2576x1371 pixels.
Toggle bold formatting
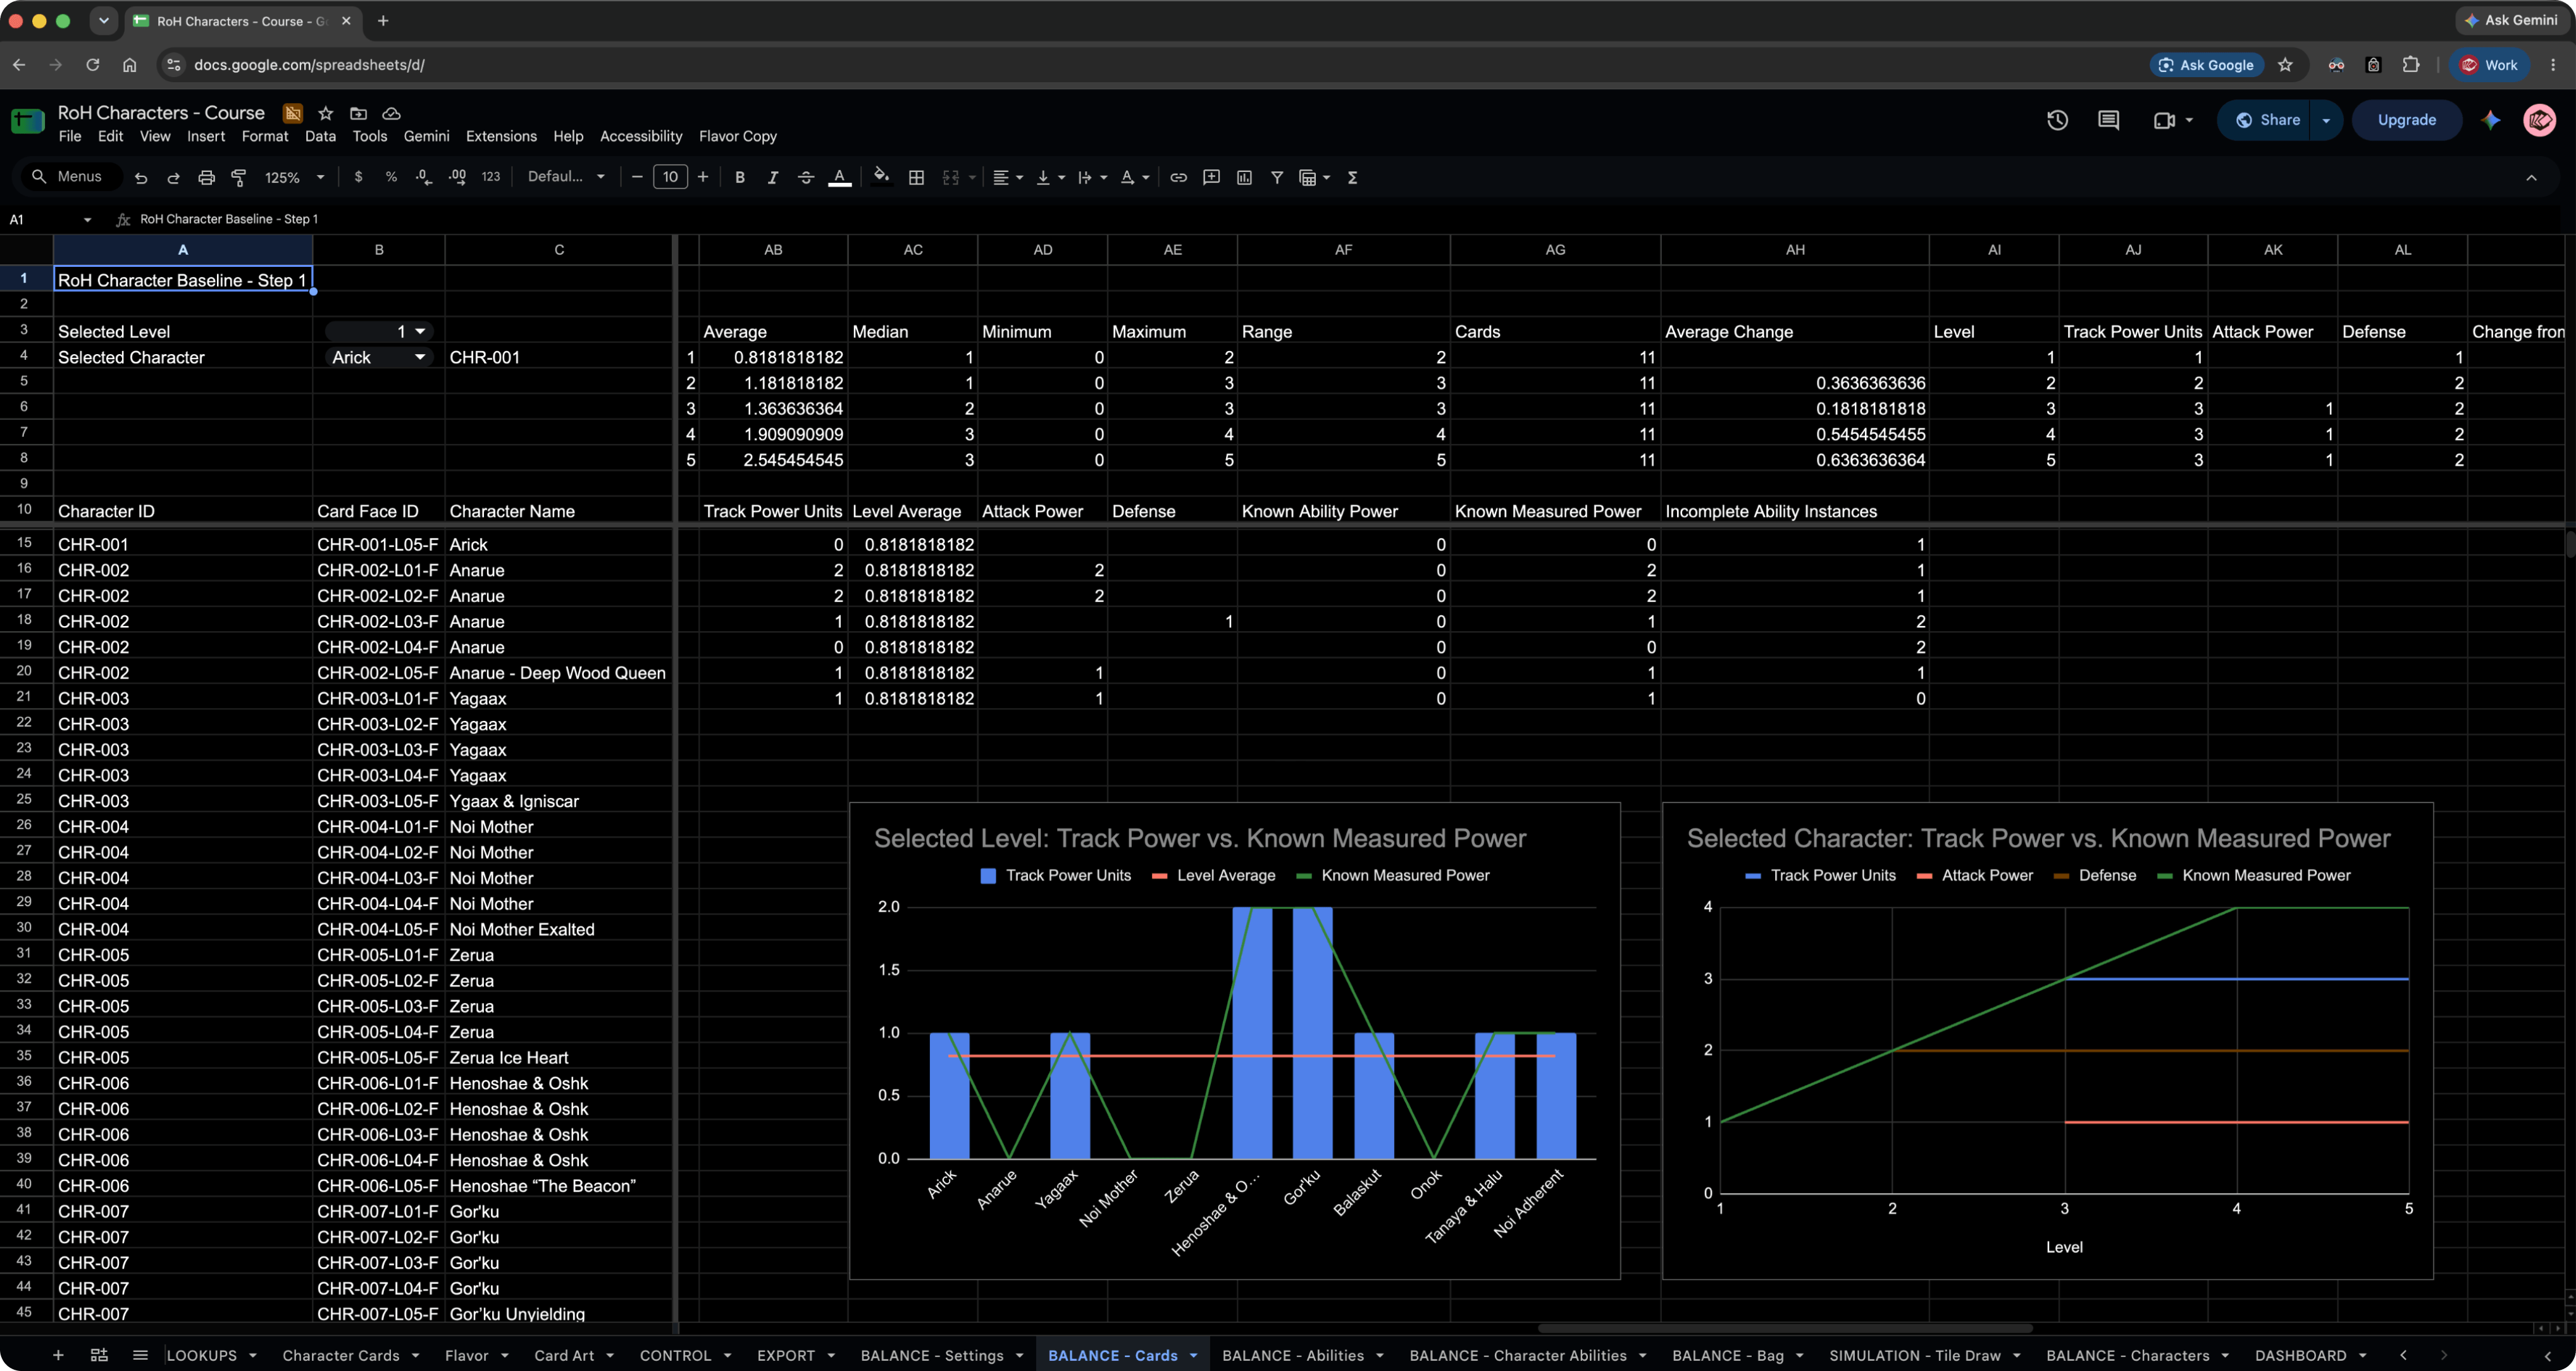coord(740,177)
